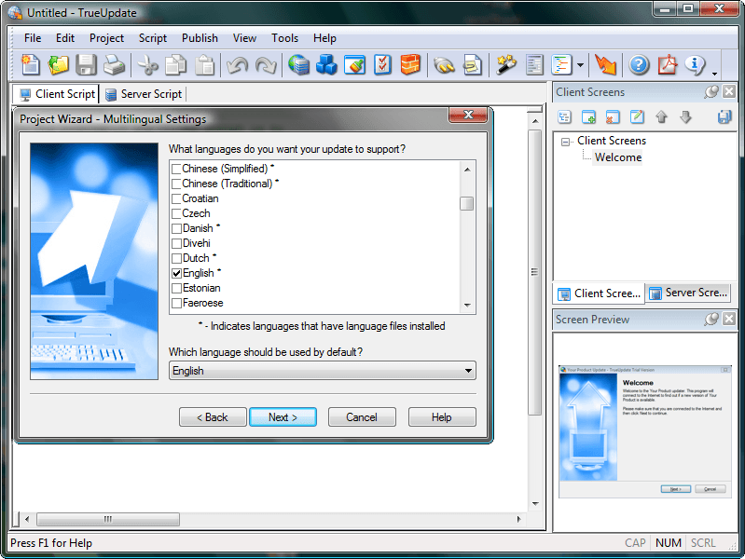Click the blue cubes toolbar icon

(x=326, y=65)
